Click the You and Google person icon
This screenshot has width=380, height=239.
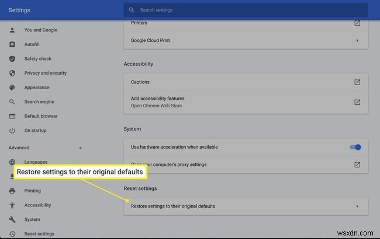click(12, 30)
